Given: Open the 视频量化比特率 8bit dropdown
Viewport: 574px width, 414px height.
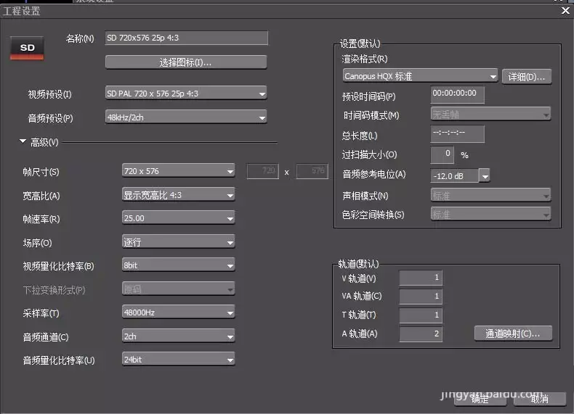Looking at the screenshot, I should click(178, 265).
